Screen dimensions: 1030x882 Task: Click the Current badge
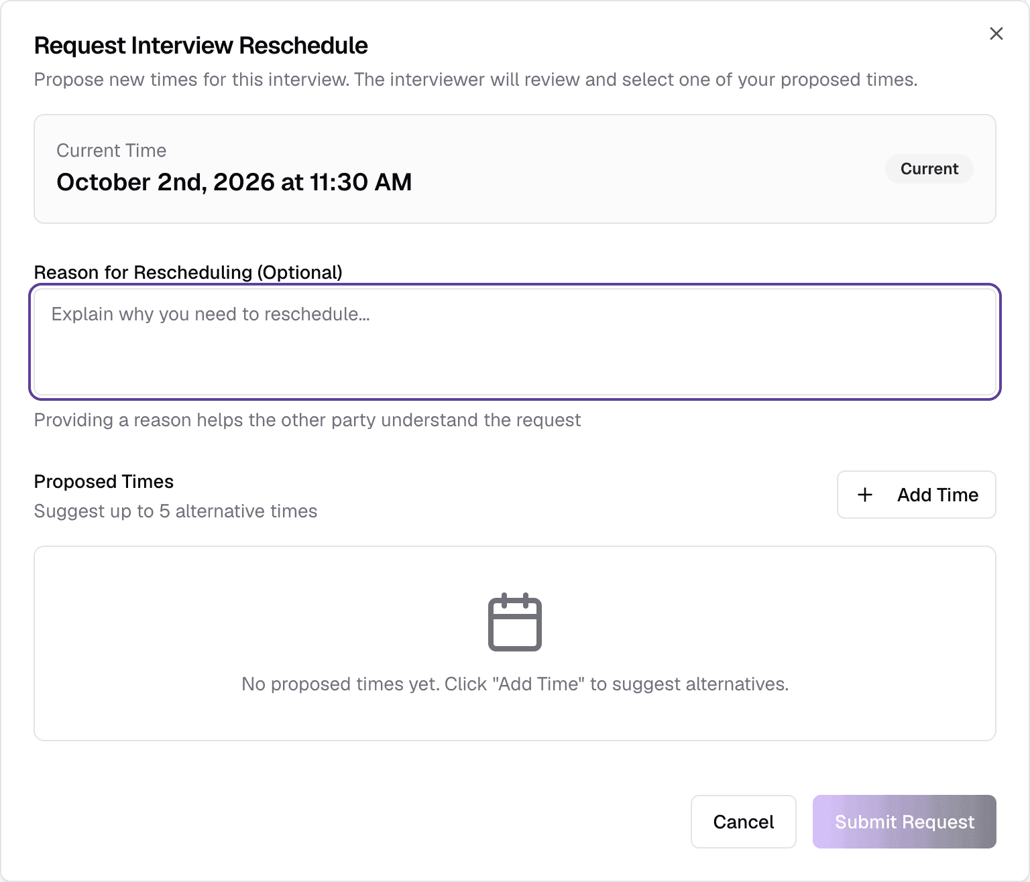pos(929,169)
